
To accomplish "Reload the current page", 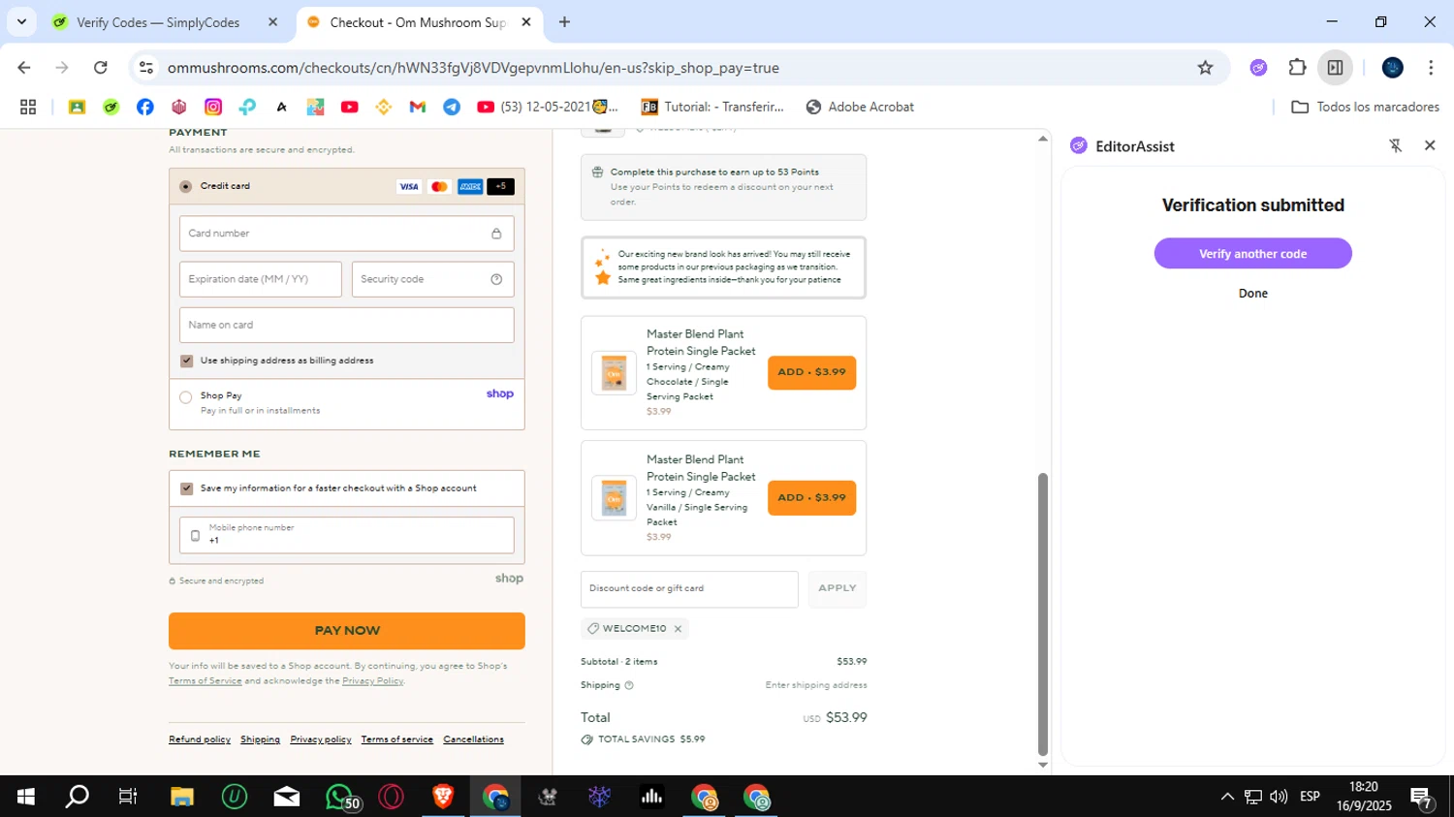I will point(100,68).
